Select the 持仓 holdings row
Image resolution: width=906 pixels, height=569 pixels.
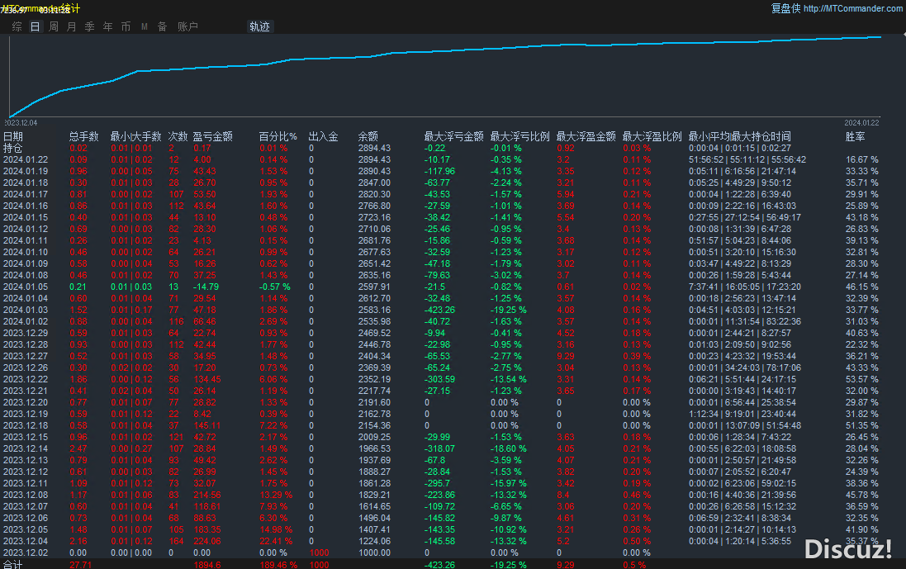point(13,148)
